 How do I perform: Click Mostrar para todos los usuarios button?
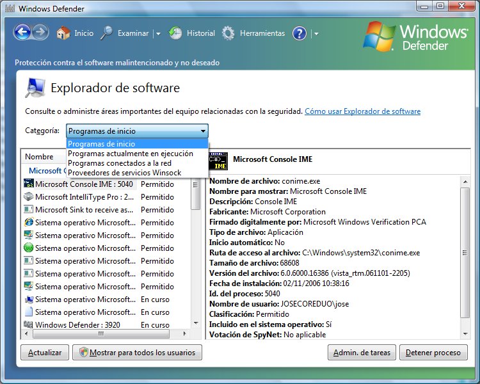[x=137, y=353]
